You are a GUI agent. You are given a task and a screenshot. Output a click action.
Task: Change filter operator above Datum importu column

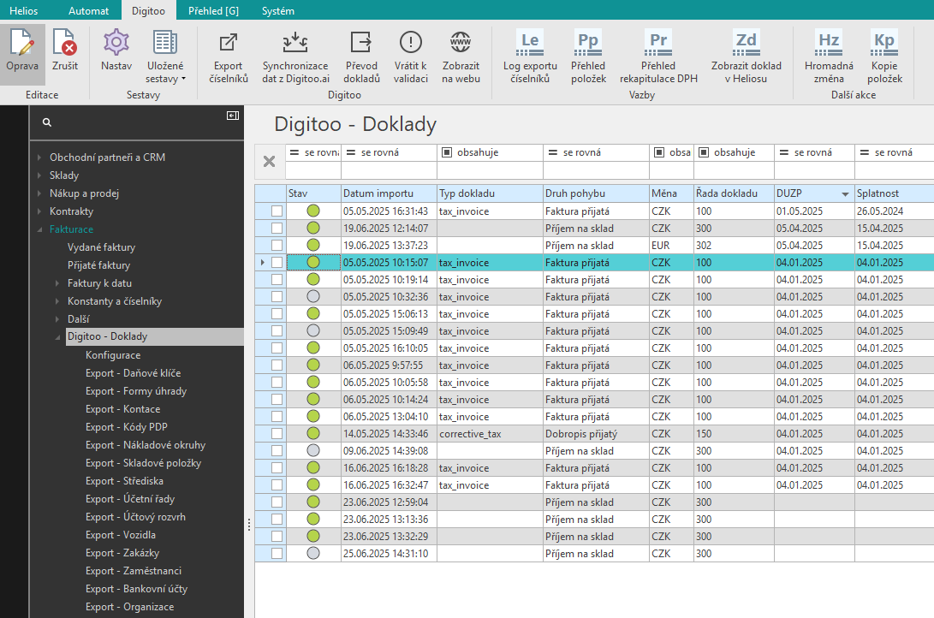352,153
